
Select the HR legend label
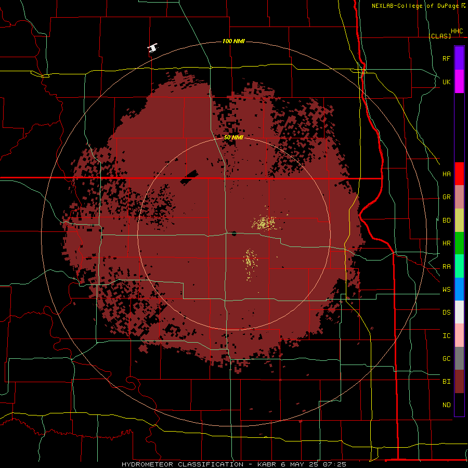pos(446,243)
